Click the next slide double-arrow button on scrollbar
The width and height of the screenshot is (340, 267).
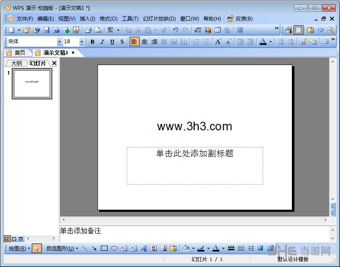333,213
